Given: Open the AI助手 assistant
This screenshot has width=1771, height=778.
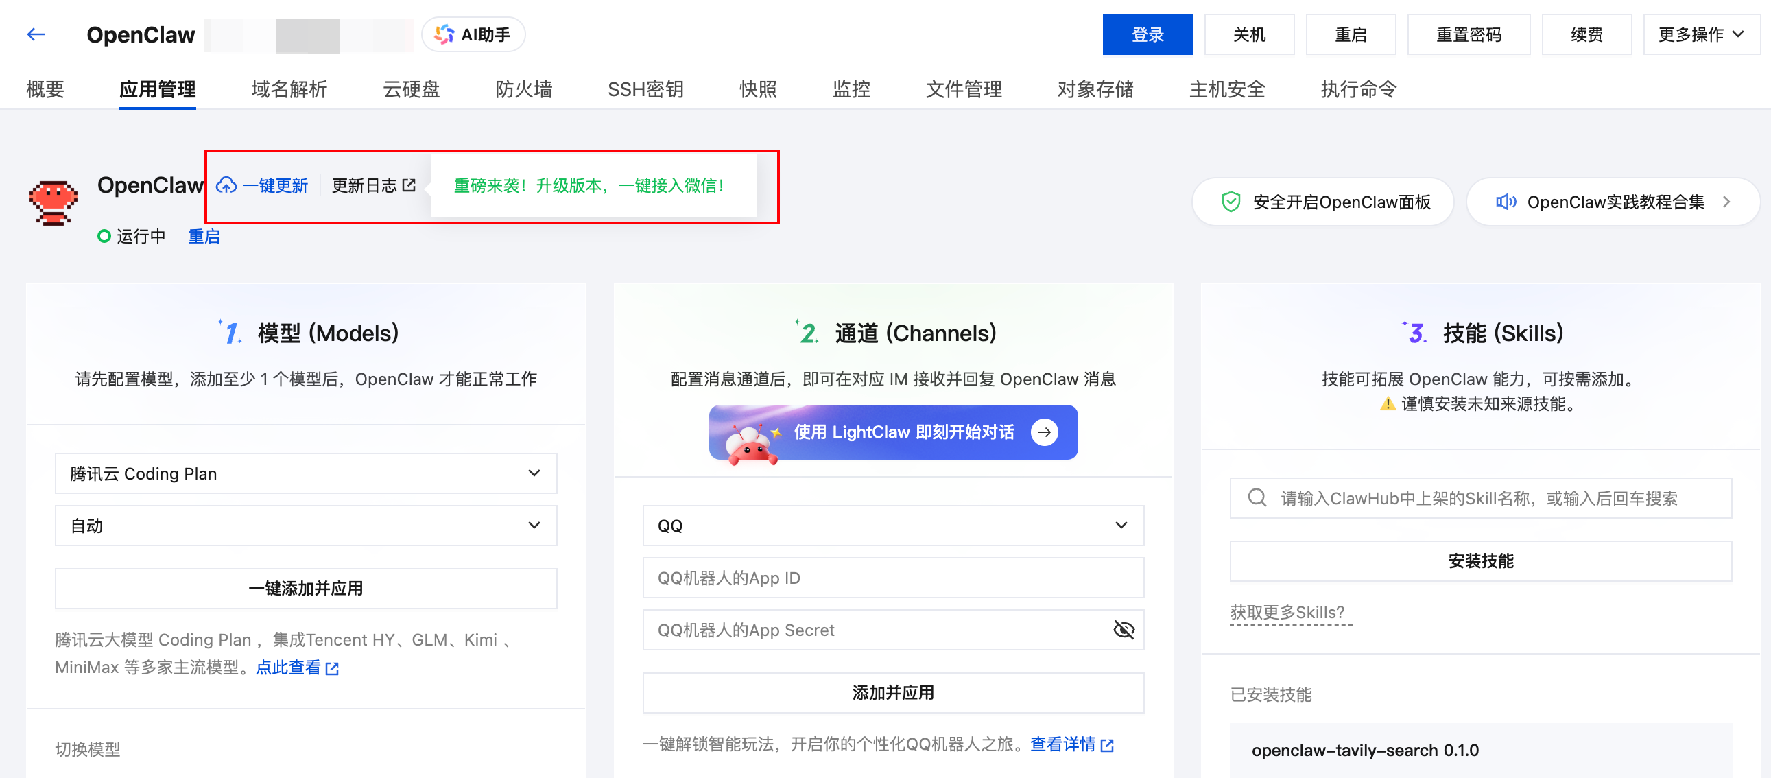Looking at the screenshot, I should (x=473, y=34).
